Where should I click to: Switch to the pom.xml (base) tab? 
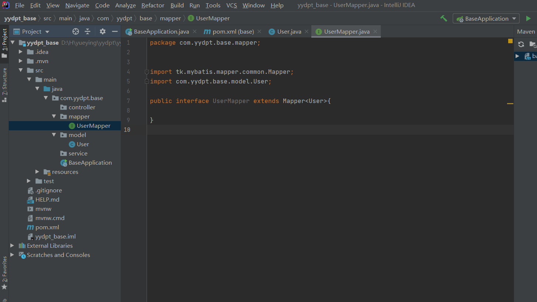[229, 31]
